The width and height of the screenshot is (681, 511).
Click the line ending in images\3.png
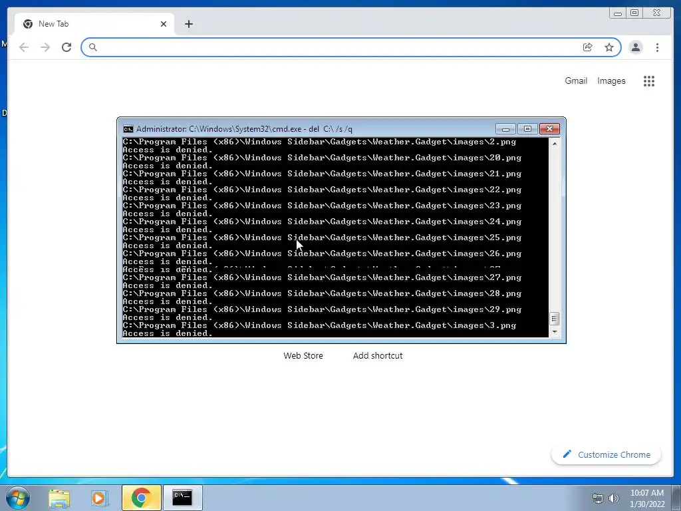(x=319, y=325)
